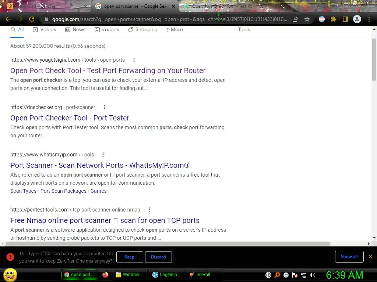The width and height of the screenshot is (377, 282).
Task: Select the Chrome 'open port' taskbar button
Action: point(80,275)
